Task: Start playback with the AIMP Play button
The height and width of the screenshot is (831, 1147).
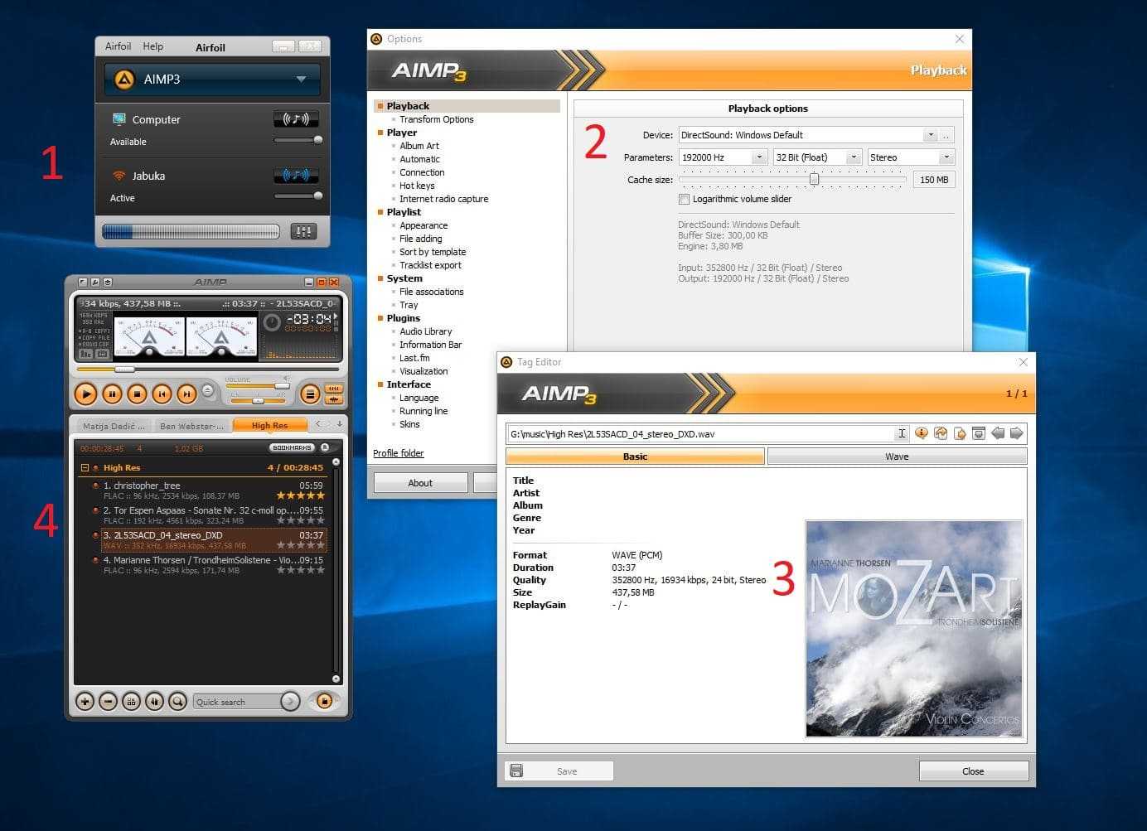Action: tap(85, 394)
